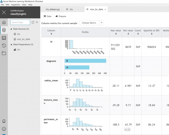Collapse the Data Preparations (1) tree node
Screen dimensions: 169x135
pos(11,44)
